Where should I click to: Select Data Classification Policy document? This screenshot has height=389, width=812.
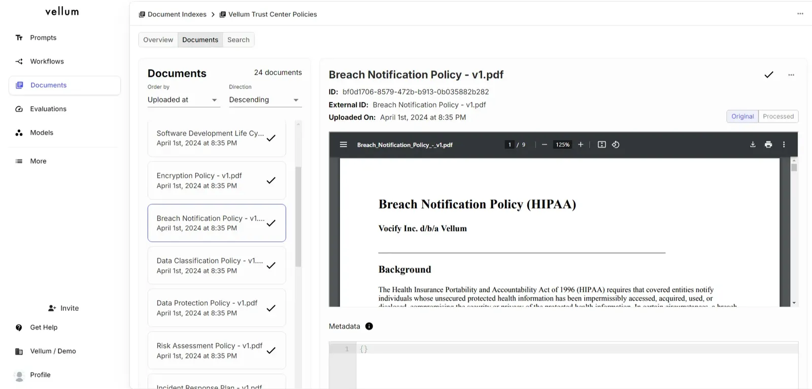pyautogui.click(x=217, y=266)
